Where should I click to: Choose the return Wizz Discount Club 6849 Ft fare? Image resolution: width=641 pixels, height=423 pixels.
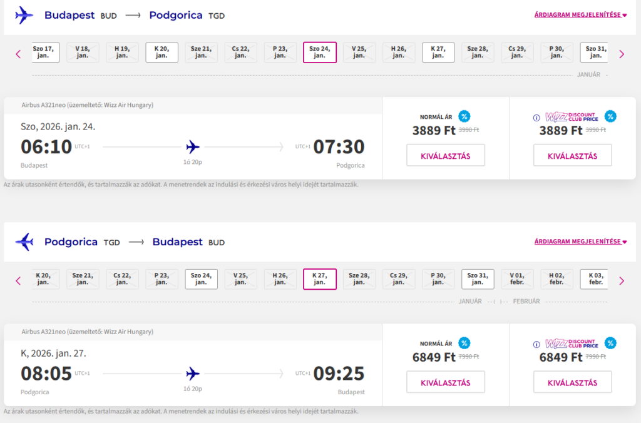pyautogui.click(x=572, y=382)
